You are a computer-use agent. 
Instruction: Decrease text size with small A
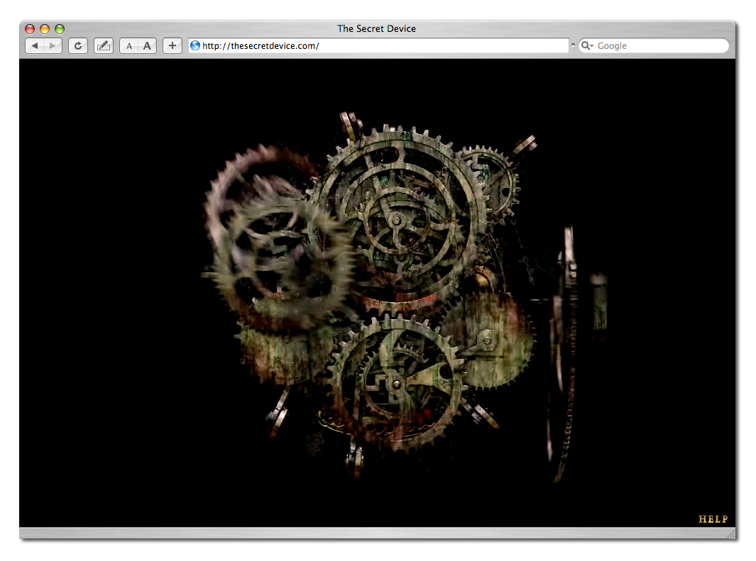[x=129, y=46]
